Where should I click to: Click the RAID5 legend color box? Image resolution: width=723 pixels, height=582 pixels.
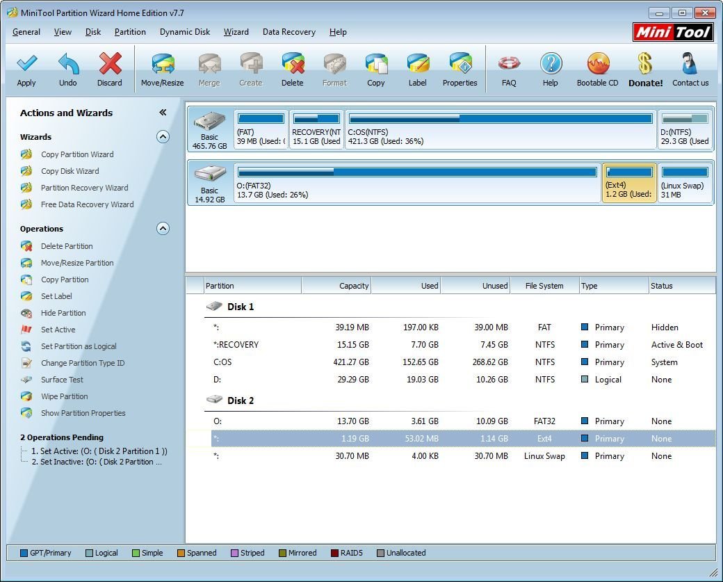[335, 553]
